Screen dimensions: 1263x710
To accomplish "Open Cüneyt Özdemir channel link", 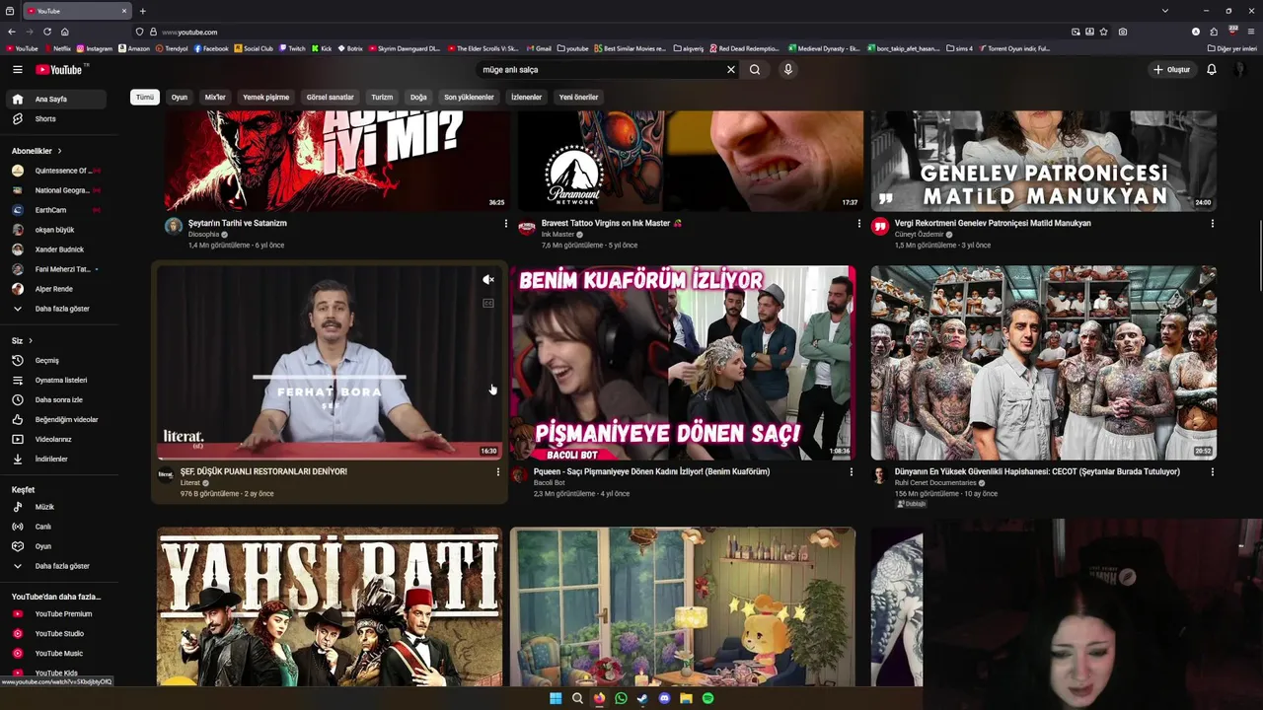I will coord(920,235).
